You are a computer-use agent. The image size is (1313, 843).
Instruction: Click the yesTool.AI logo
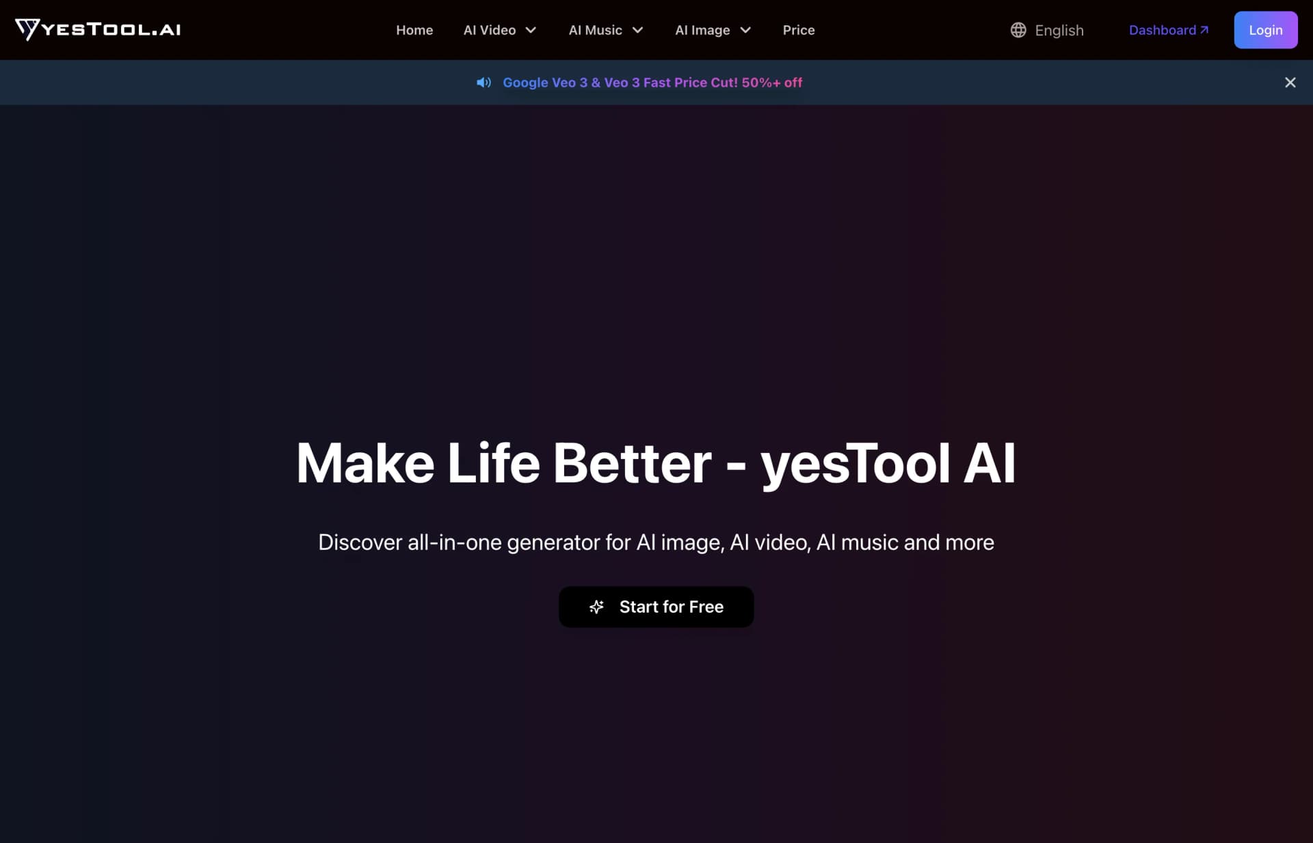click(x=98, y=30)
